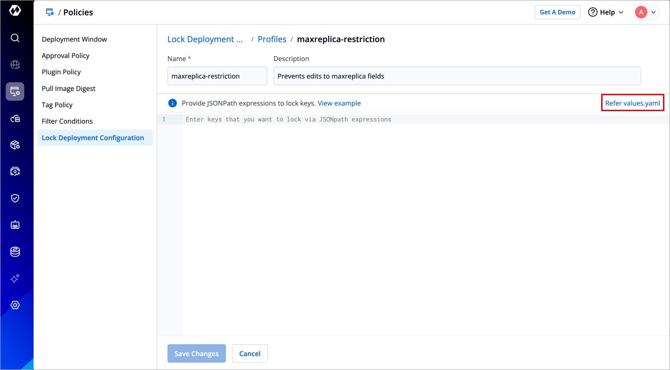
Task: Click the Profiles breadcrumb link
Action: click(x=272, y=39)
